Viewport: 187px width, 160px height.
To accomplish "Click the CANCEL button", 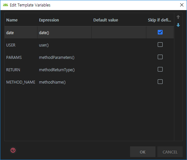I will (x=170, y=152).
